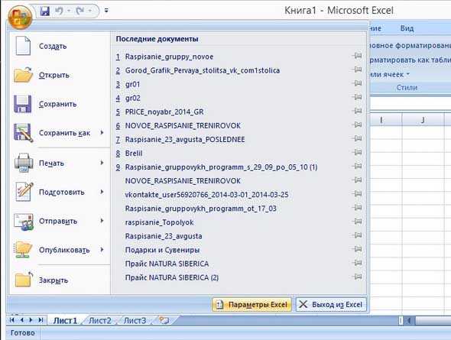This screenshot has height=340, width=451.
Task: Switch to the Лист2 sheet tab
Action: 99,320
